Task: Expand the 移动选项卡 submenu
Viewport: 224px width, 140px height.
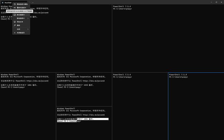Action: tap(21, 18)
